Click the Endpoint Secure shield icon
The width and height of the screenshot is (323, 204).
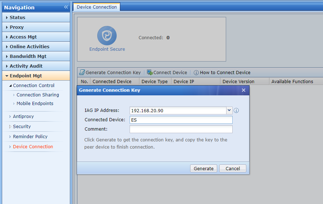[107, 36]
